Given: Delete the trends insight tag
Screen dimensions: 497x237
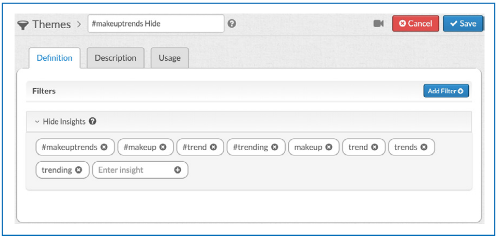Looking at the screenshot, I should point(424,147).
